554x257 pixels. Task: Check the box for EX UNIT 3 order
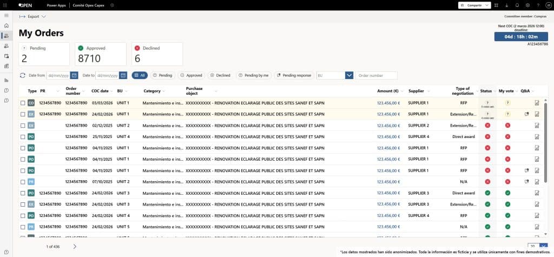pyautogui.click(x=23, y=205)
